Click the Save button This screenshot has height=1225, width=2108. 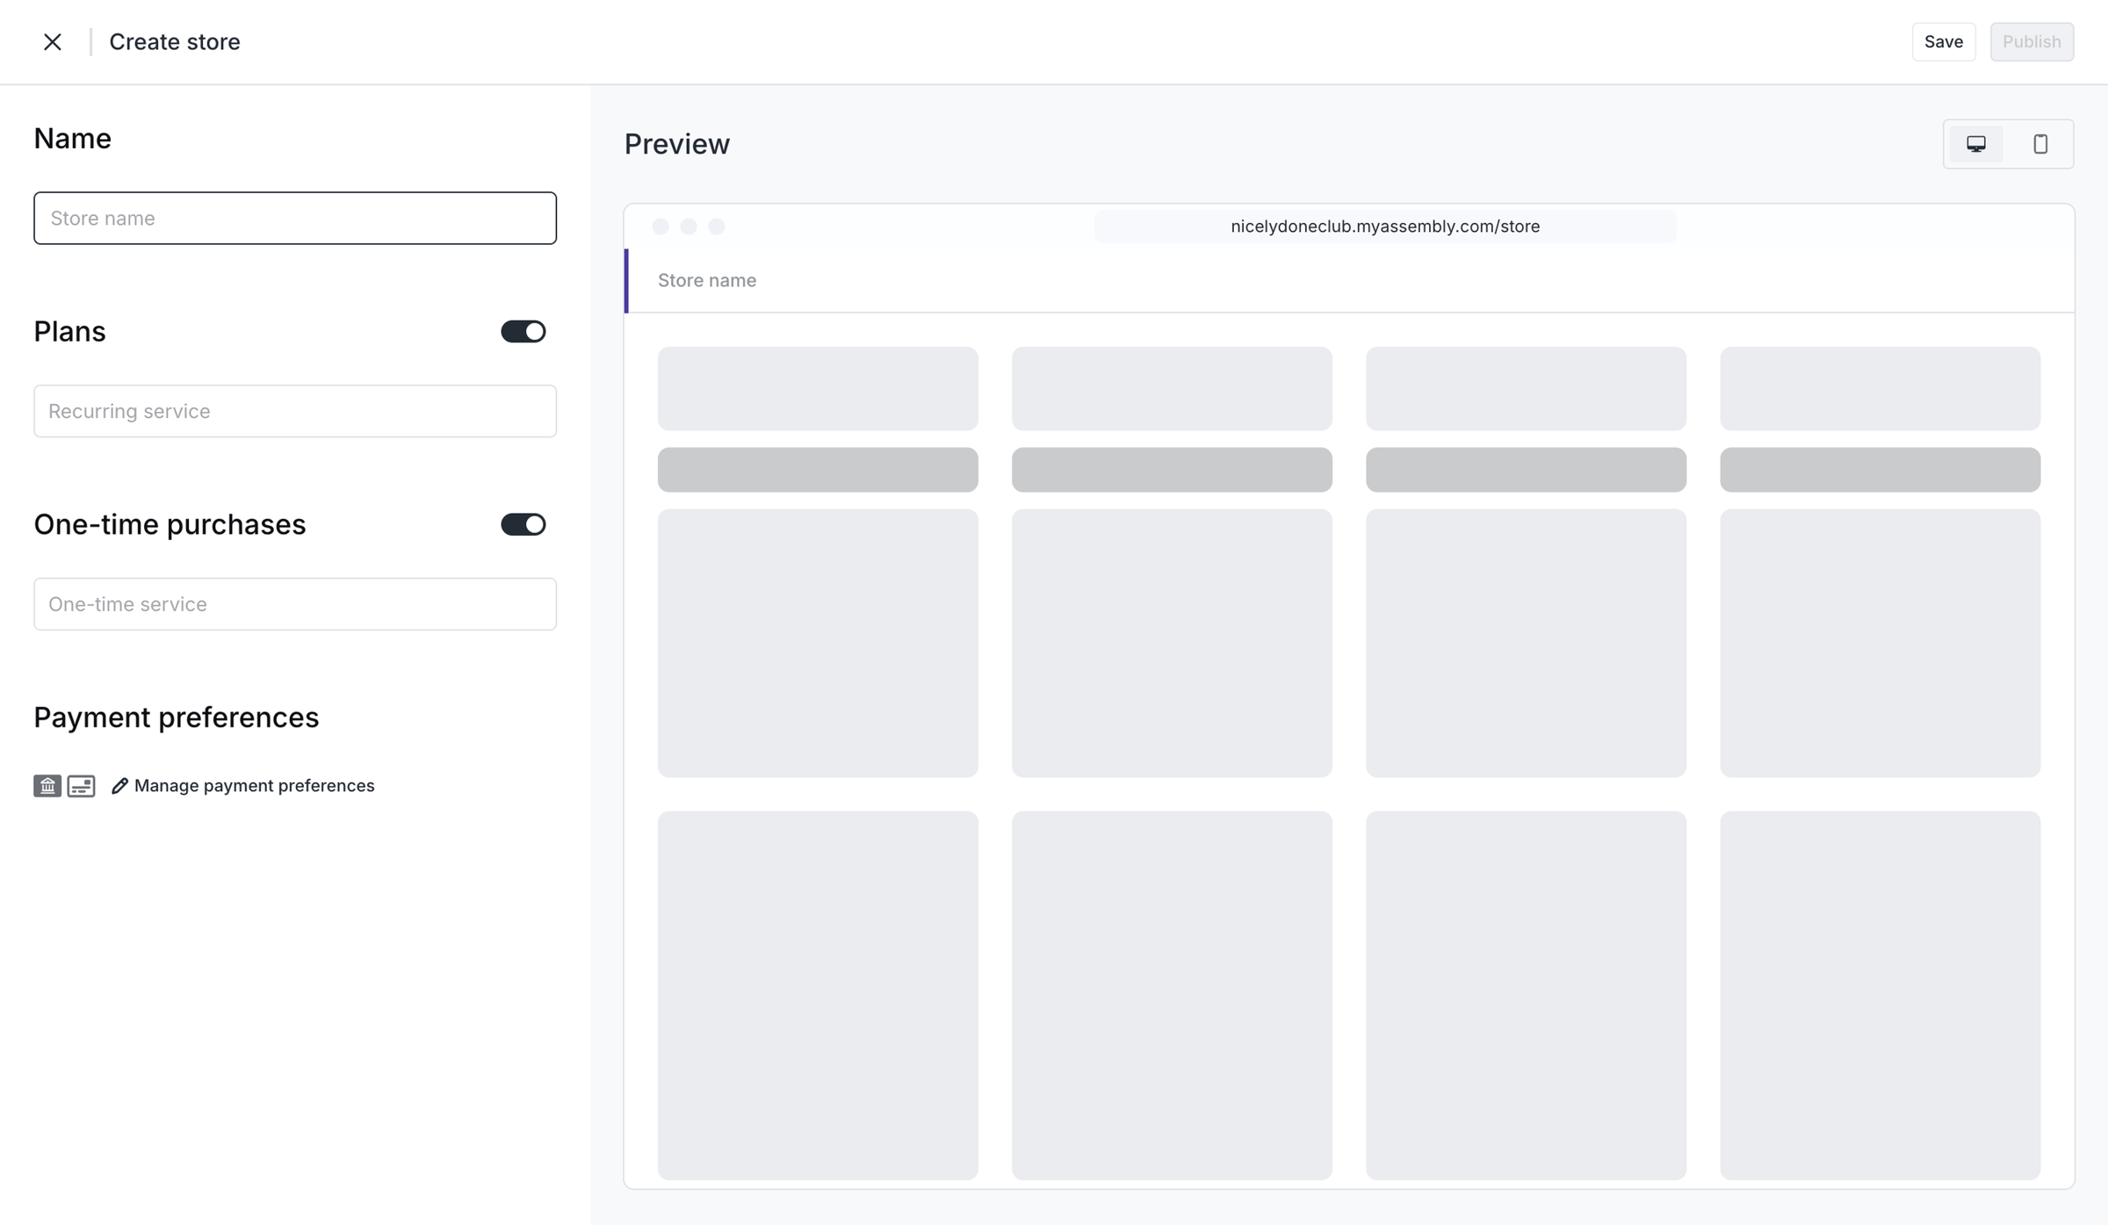1944,42
